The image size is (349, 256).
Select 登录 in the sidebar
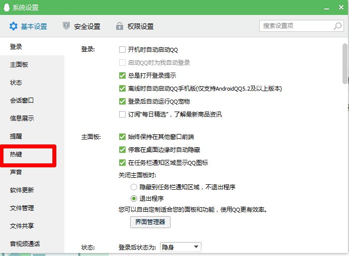32,47
